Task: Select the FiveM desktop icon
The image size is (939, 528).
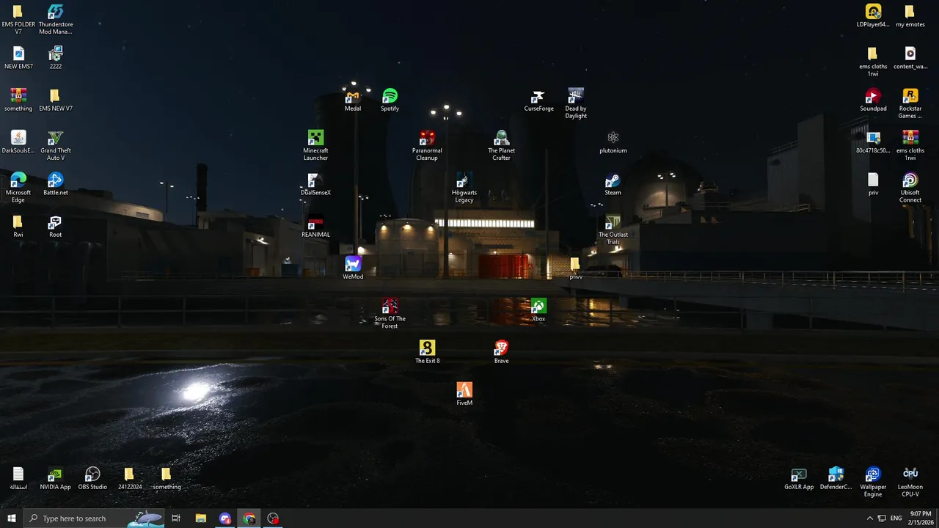Action: (464, 395)
